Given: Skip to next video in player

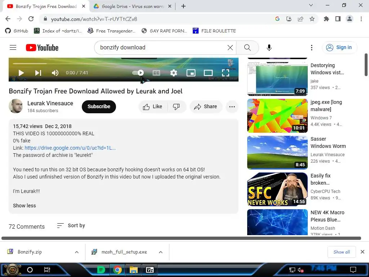Looking at the screenshot, I should click(38, 73).
